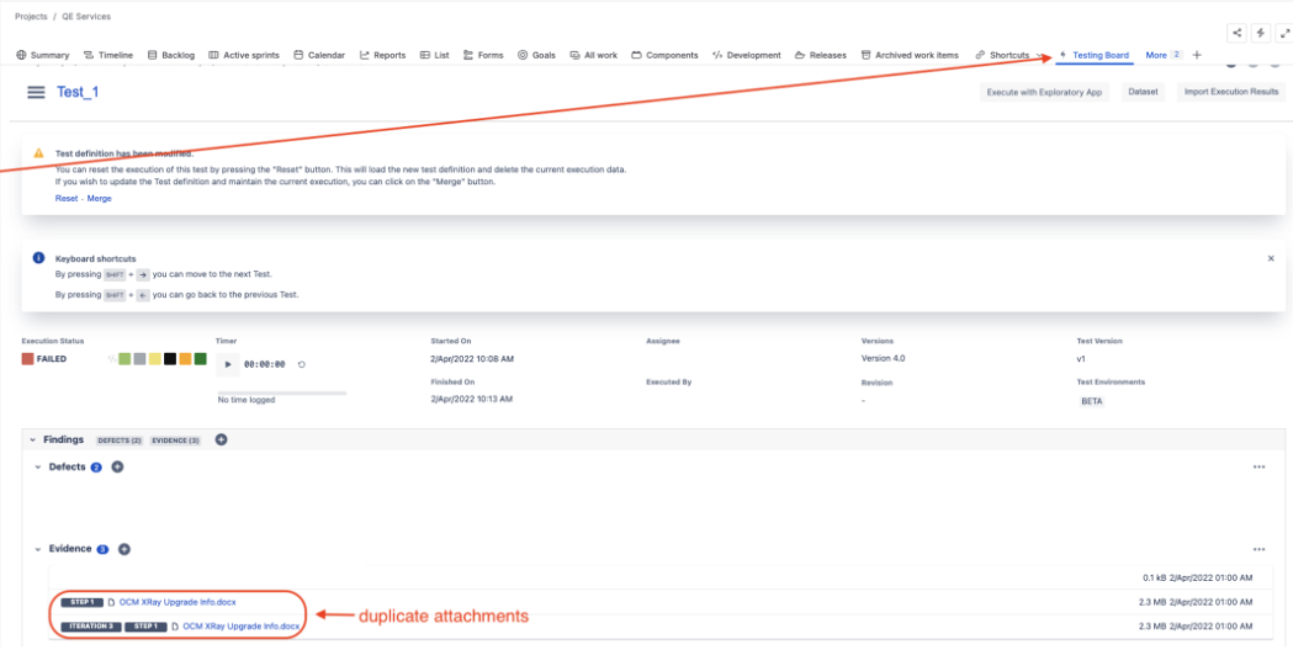The height and width of the screenshot is (647, 1293).
Task: Collapse the Findings section
Action: tap(33, 440)
